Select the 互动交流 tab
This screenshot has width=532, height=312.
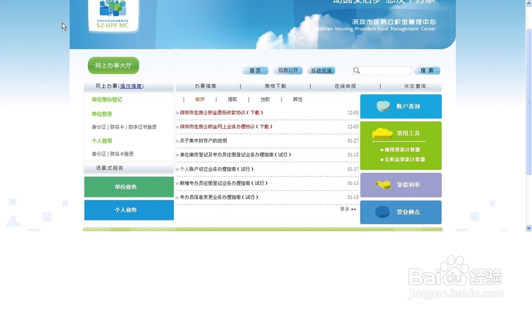click(321, 70)
